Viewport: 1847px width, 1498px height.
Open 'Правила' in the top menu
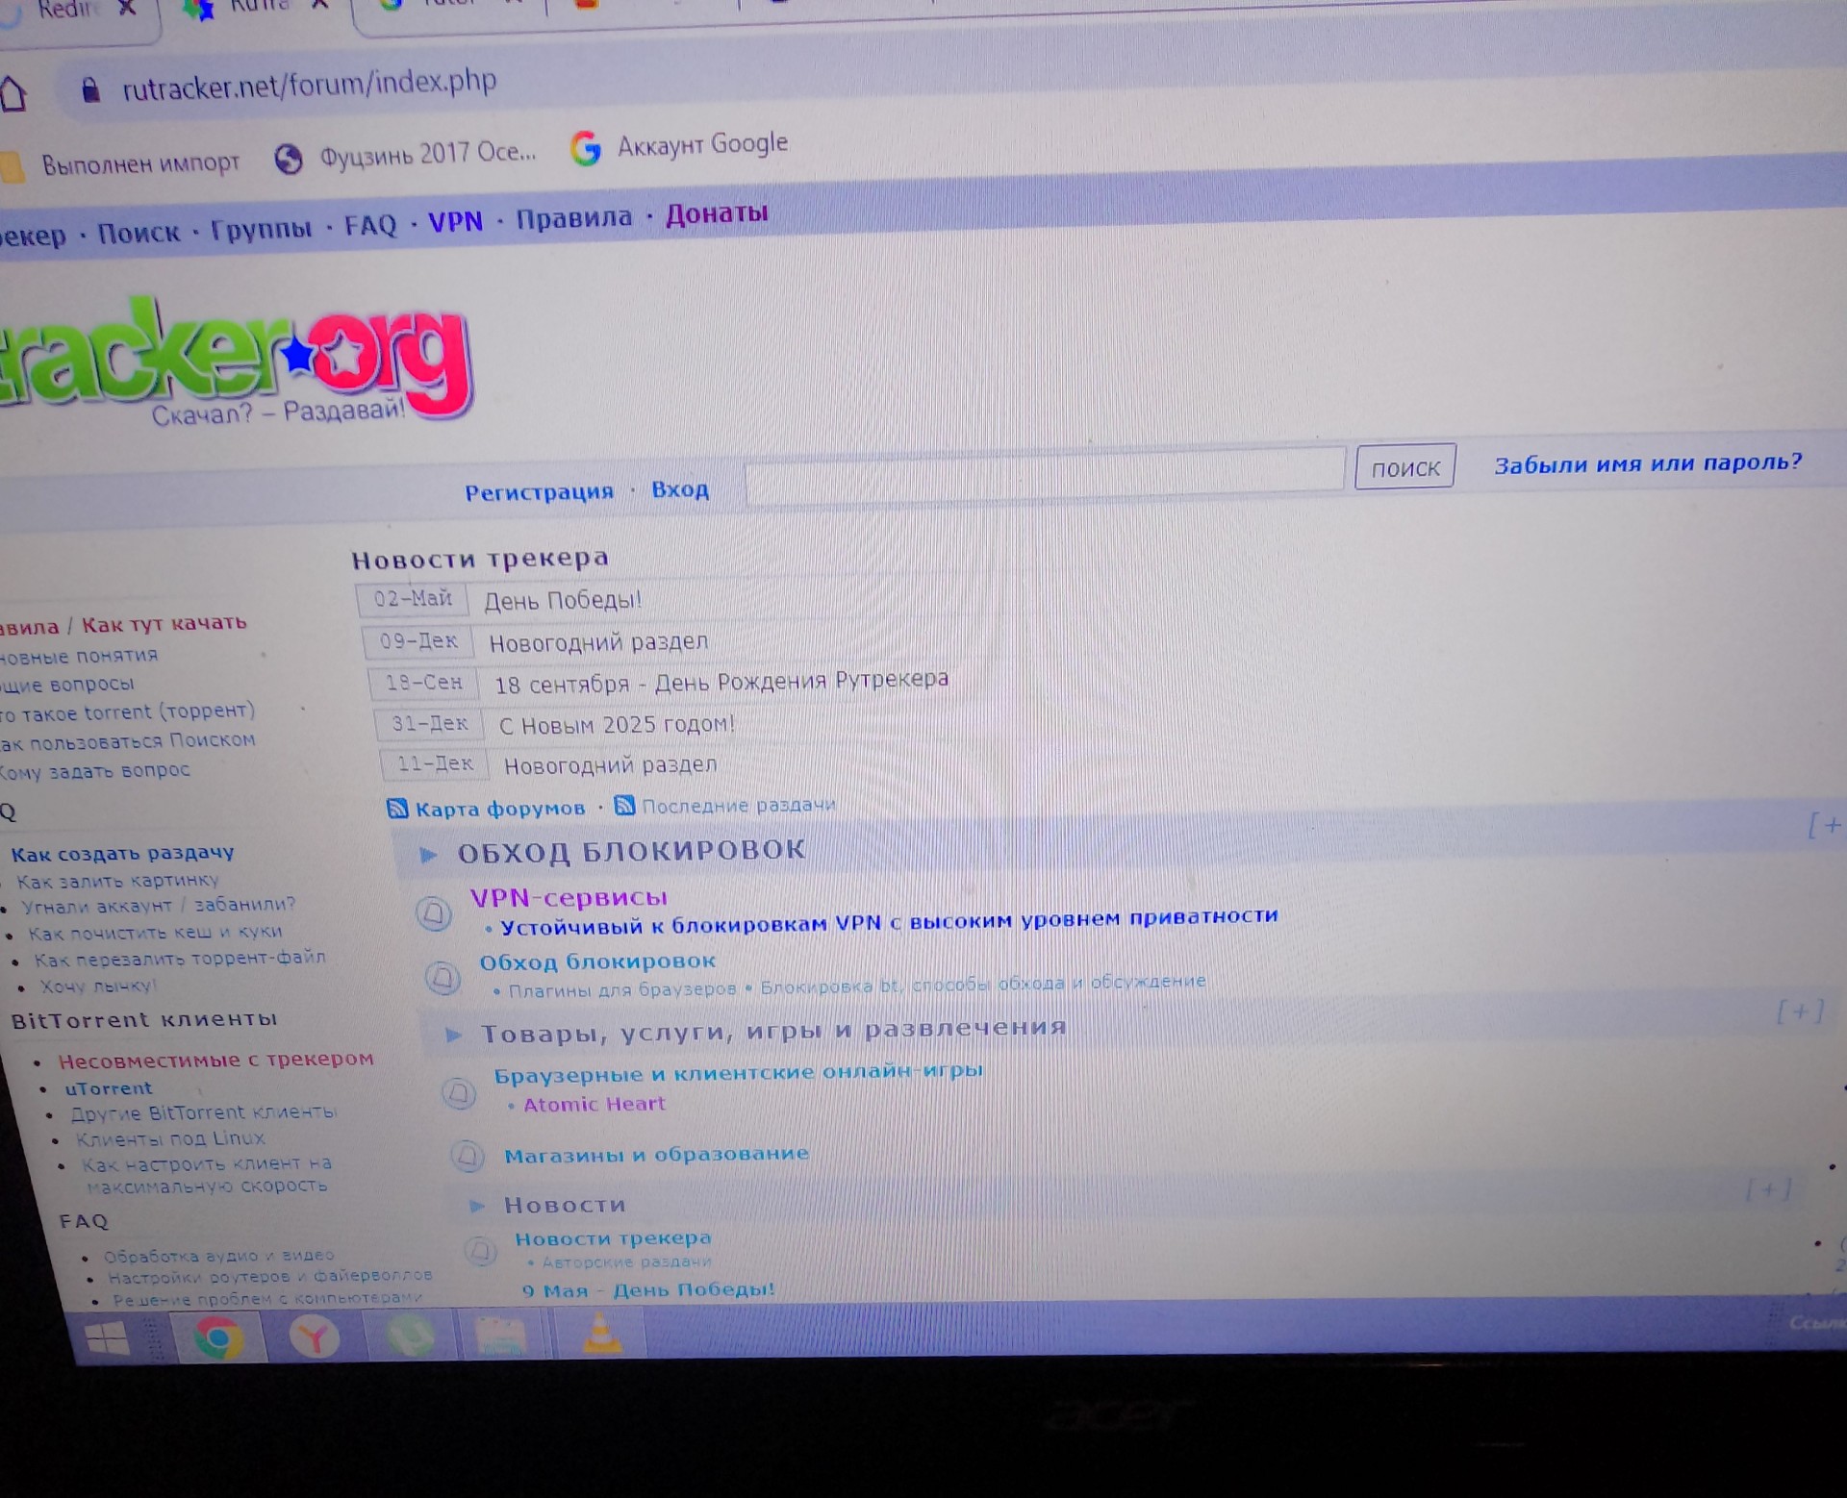(574, 218)
